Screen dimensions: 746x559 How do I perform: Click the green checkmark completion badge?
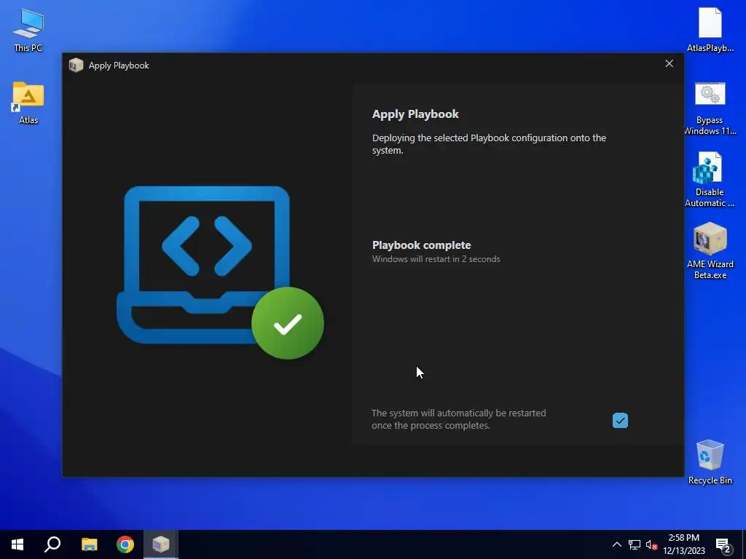(288, 324)
